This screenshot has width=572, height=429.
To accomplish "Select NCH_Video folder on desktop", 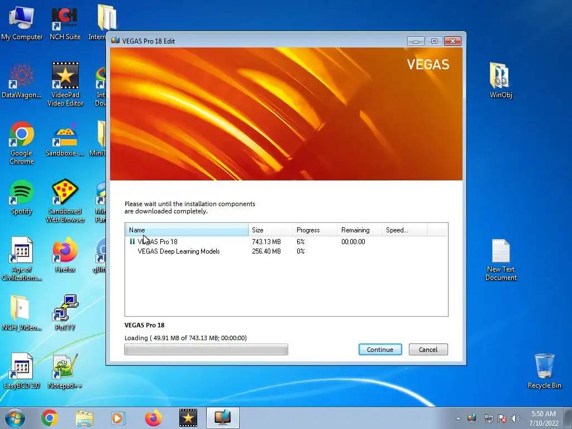I will 22,313.
